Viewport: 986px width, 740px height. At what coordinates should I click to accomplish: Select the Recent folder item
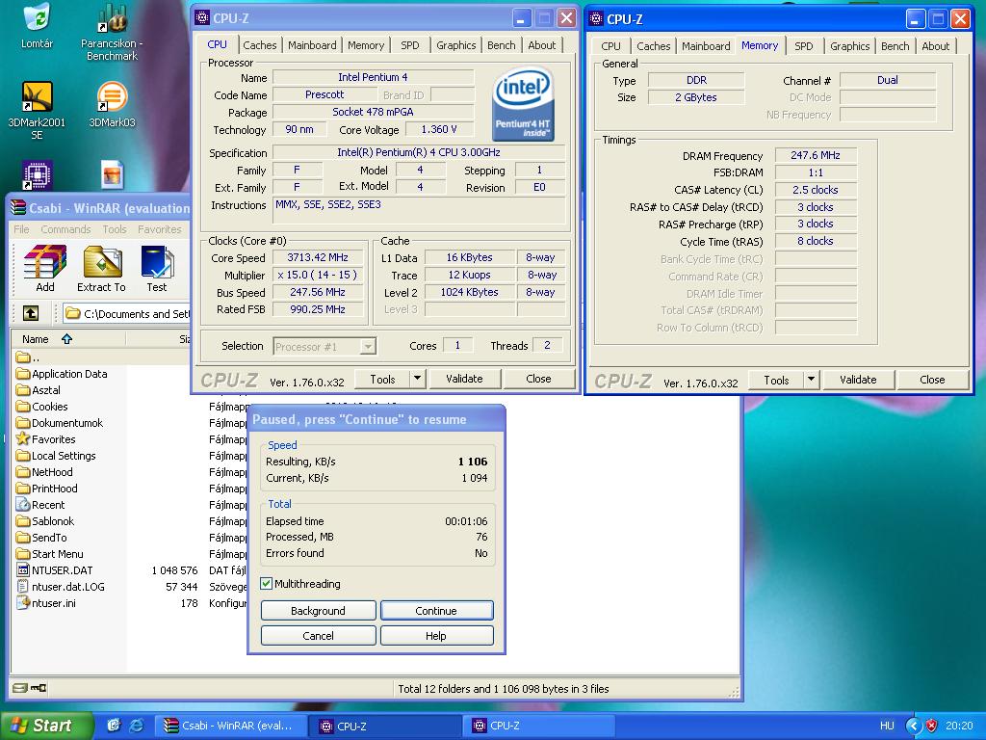point(40,505)
